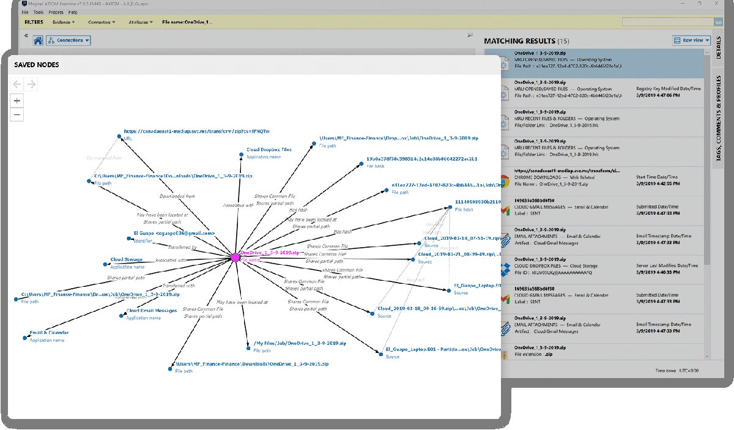This screenshot has width=734, height=430.
Task: Open the Connections view dropdown
Action: point(69,40)
